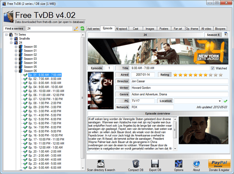Click the TV Series root icon
The height and width of the screenshot is (174, 234).
point(11,34)
